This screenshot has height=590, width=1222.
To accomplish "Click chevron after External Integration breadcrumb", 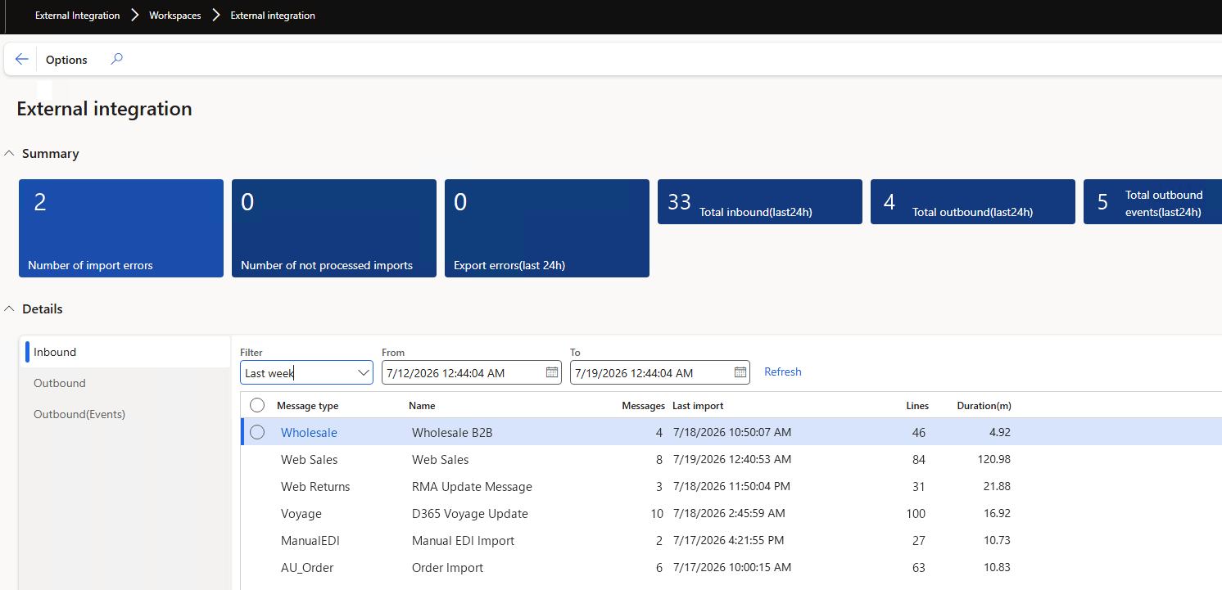I will 135,15.
